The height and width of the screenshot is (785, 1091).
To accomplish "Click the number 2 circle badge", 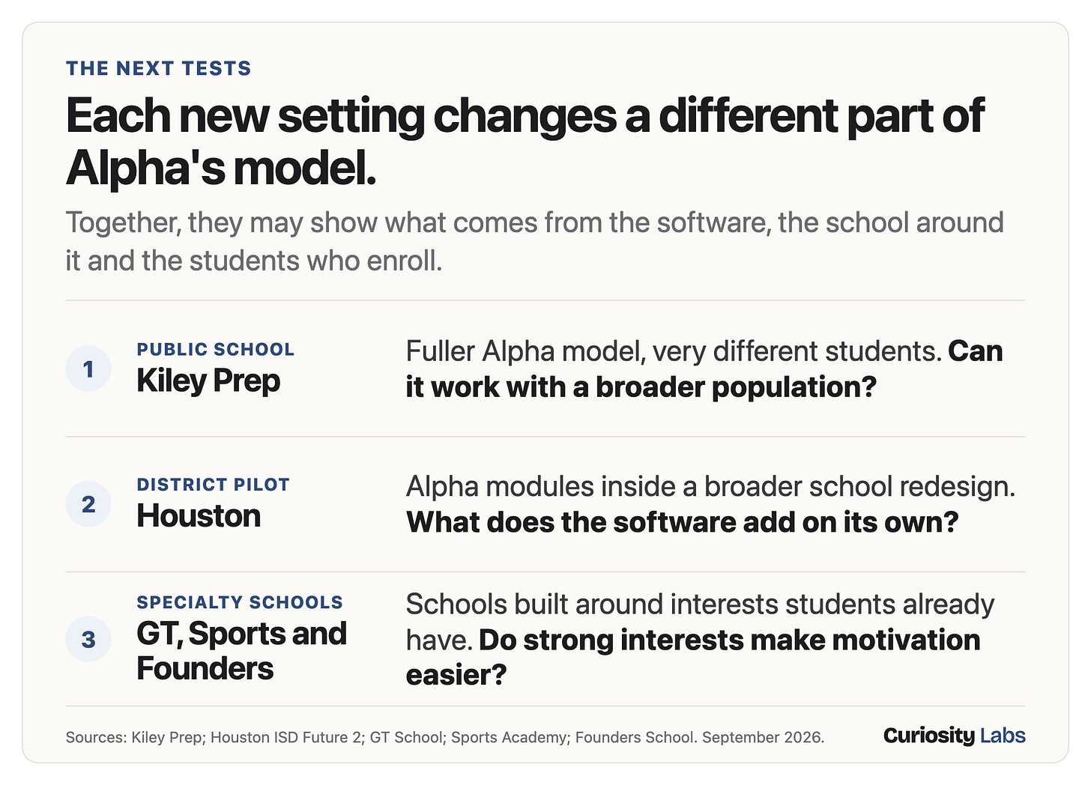I will 88,504.
